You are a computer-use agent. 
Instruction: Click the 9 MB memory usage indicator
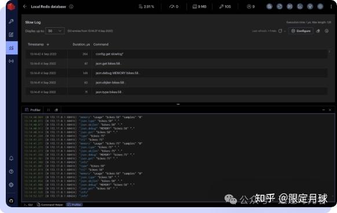(199, 7)
